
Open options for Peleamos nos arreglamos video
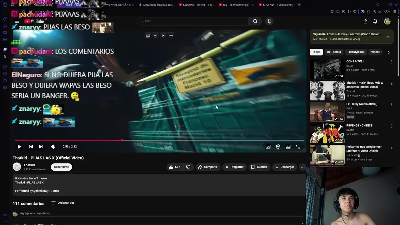[x=392, y=147]
